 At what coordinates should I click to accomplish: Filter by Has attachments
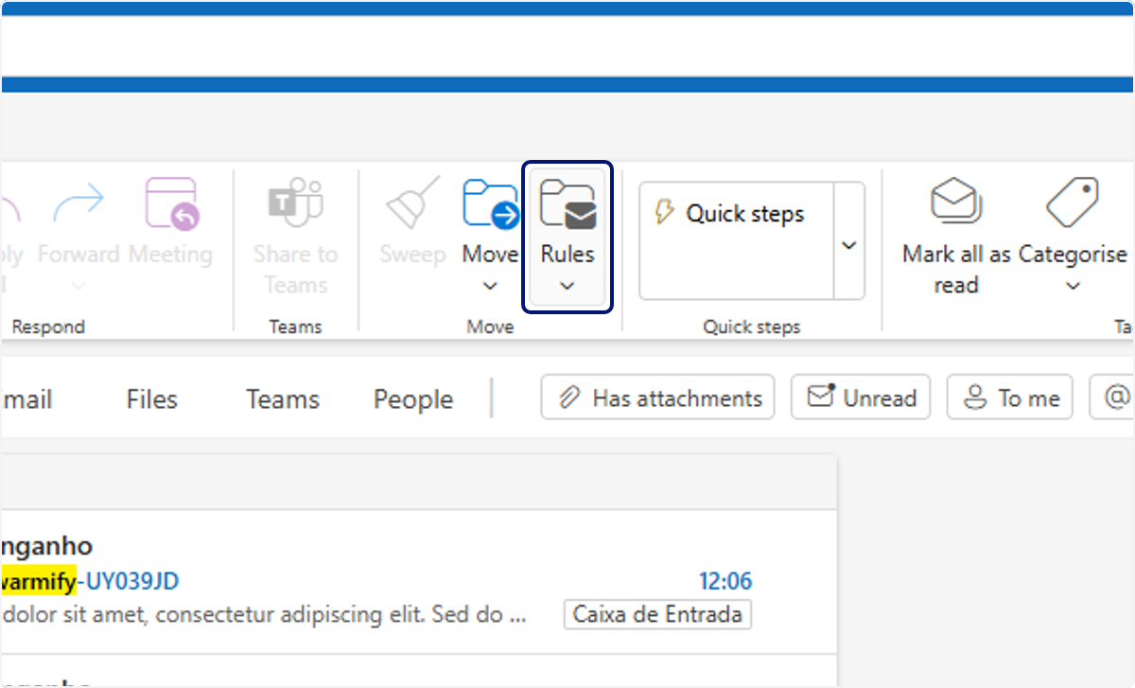point(657,397)
